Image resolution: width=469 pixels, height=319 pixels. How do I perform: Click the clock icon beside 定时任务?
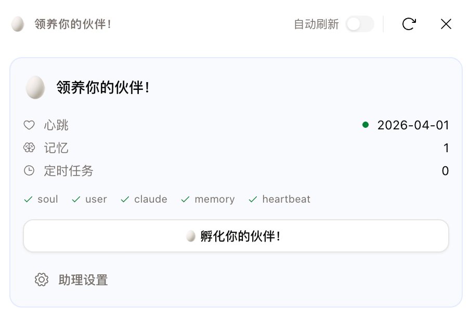pos(29,170)
